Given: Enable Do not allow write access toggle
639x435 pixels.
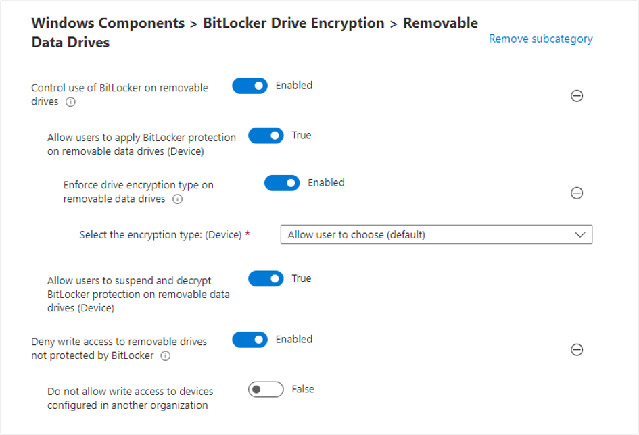Looking at the screenshot, I should click(266, 390).
